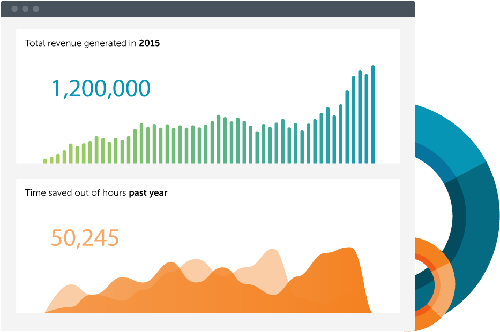
Task: Select the tallest teal bar in revenue chart
Action: (372, 112)
